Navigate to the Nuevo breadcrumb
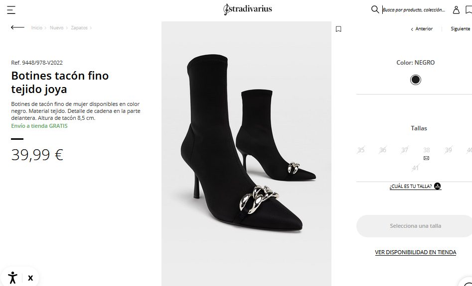The image size is (472, 286). point(56,28)
